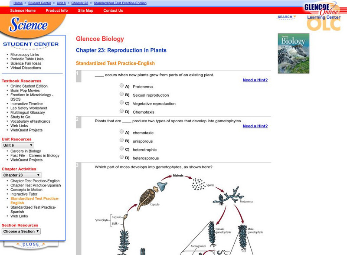Select answer B) unisporous for question 2
Viewport: 347px width, 255px height.
121,141
